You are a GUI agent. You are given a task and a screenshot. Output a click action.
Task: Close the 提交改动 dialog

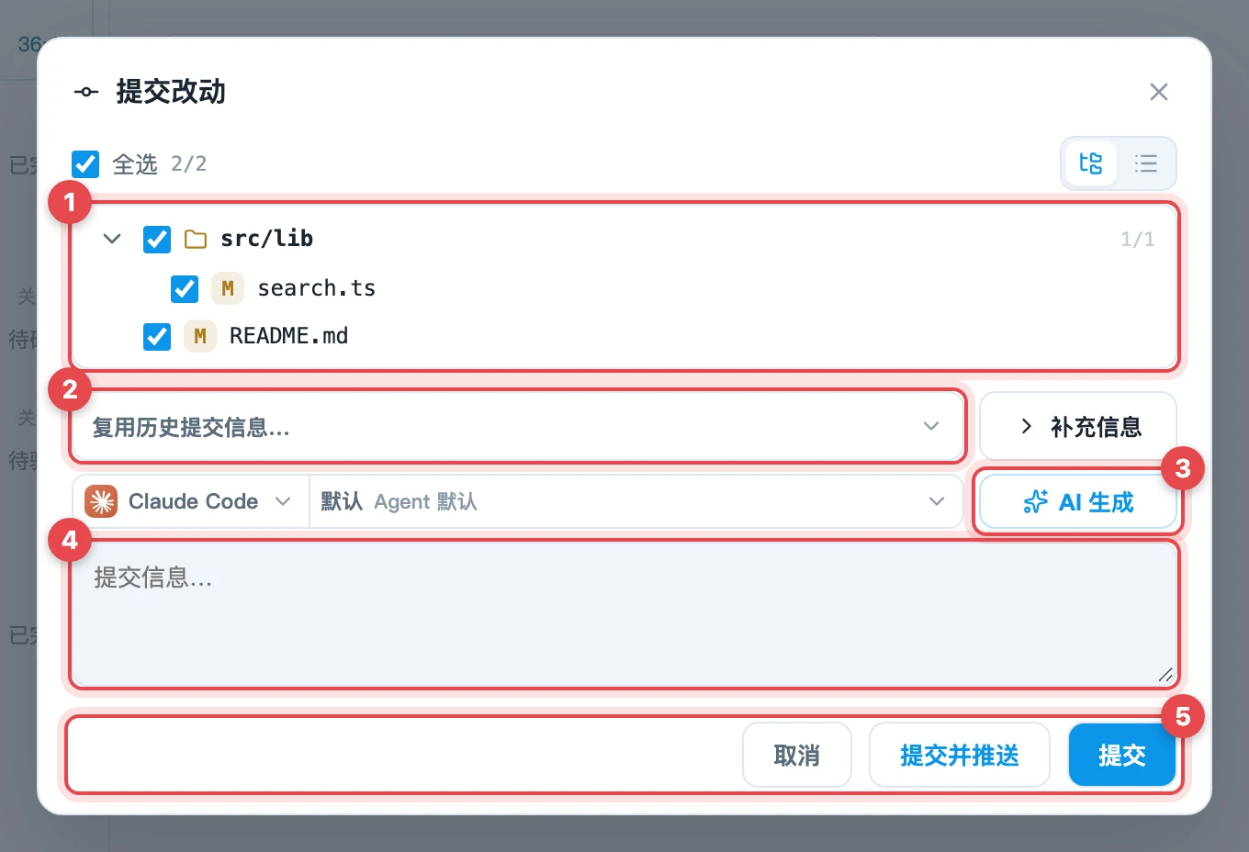pos(1159,92)
